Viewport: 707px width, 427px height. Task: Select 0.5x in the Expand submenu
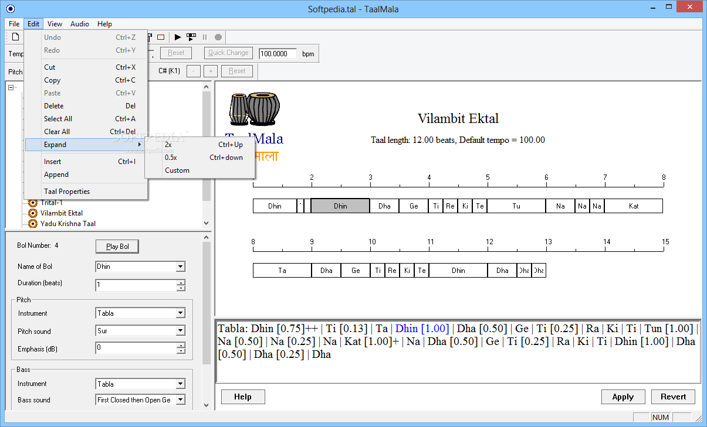pyautogui.click(x=199, y=158)
